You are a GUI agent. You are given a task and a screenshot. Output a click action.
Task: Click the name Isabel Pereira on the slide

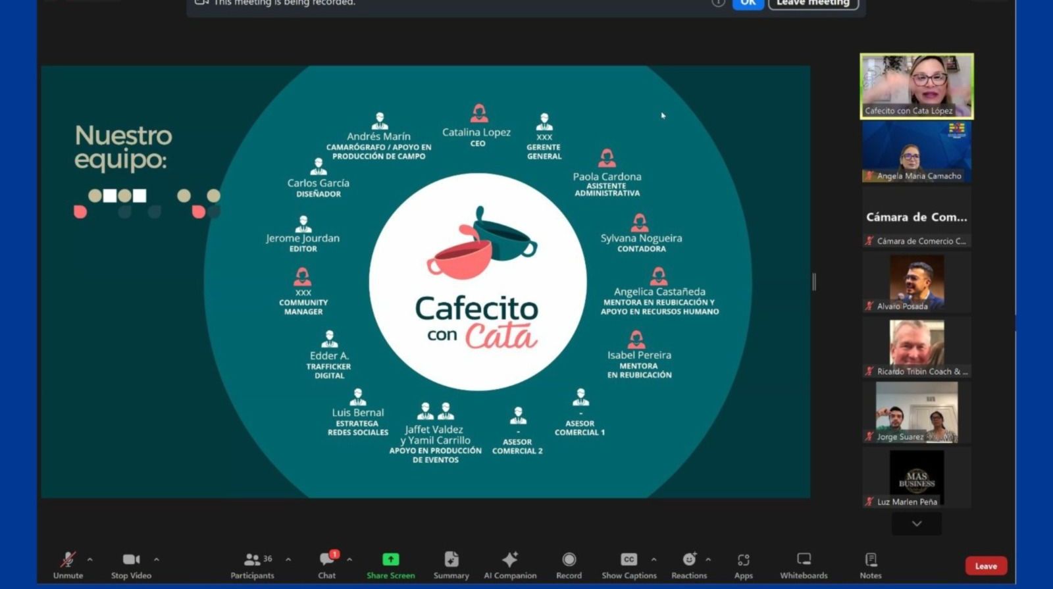[639, 355]
